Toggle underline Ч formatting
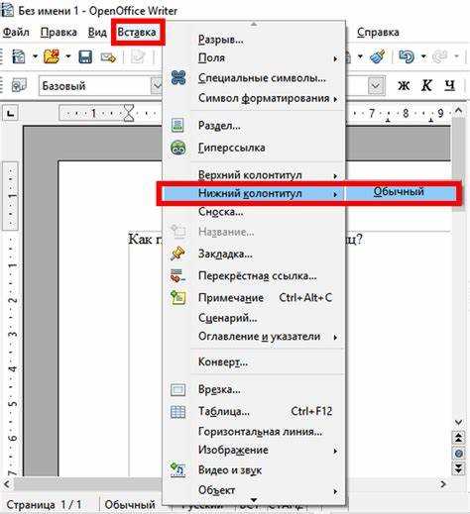Viewport: 470px width, 514px height. pos(449,85)
